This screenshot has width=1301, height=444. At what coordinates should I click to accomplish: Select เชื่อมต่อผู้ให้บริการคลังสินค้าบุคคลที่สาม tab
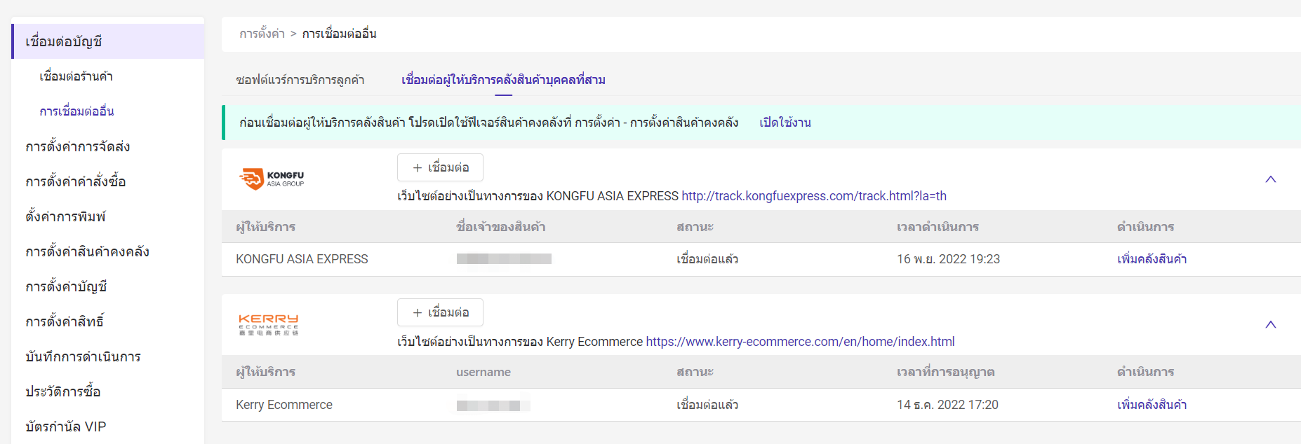(503, 80)
